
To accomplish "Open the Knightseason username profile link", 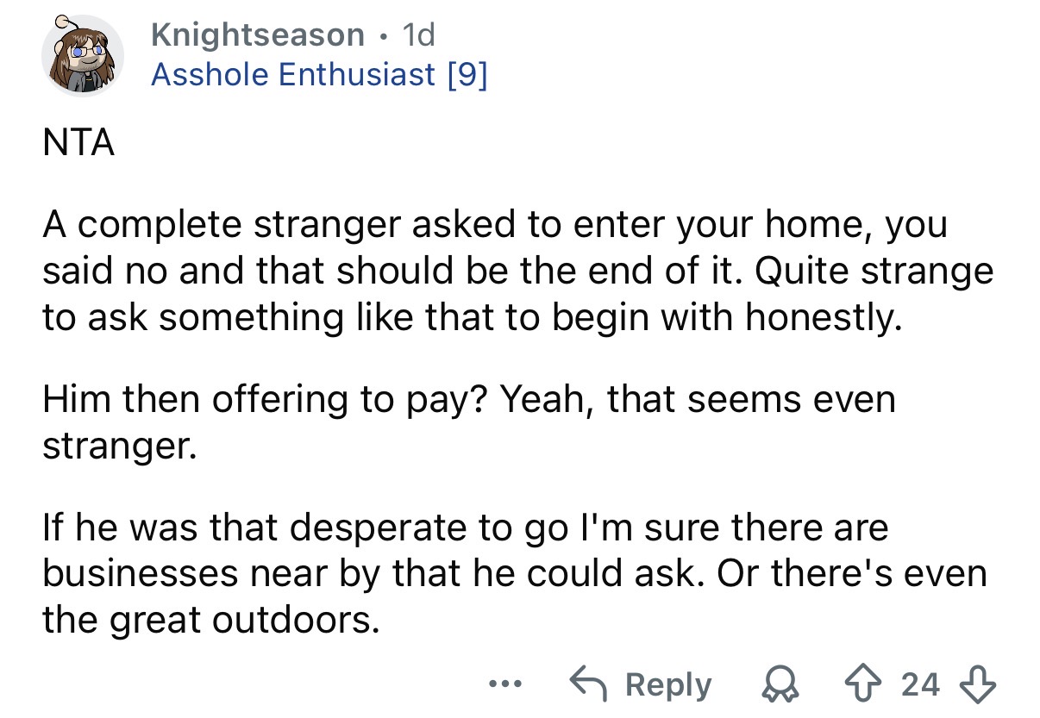I will point(257,34).
